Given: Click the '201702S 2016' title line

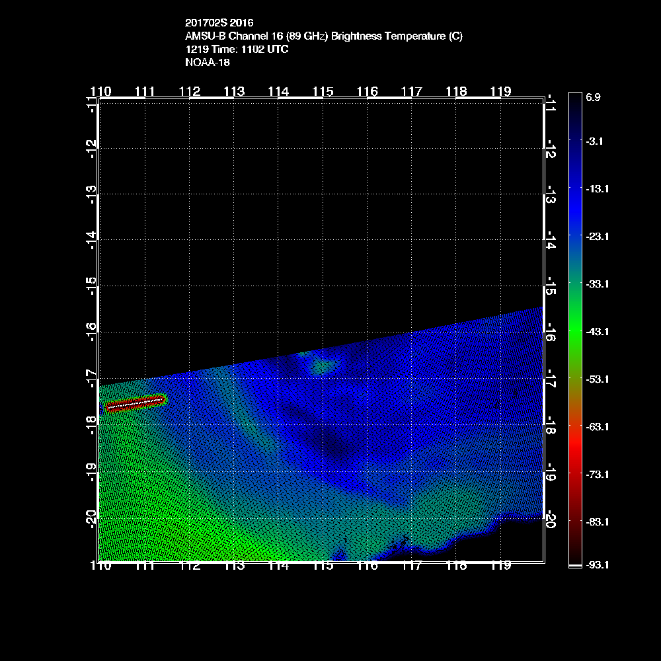Looking at the screenshot, I should [219, 22].
